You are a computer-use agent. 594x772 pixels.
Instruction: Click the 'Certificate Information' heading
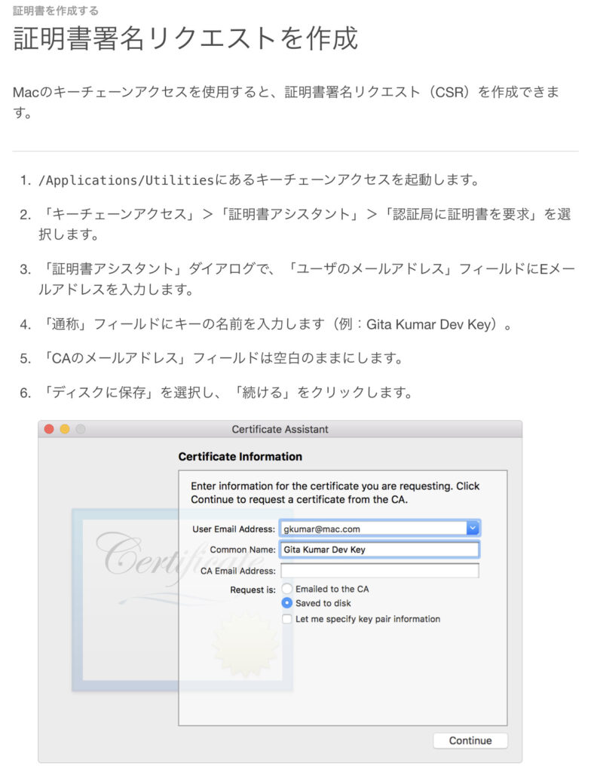coord(240,456)
